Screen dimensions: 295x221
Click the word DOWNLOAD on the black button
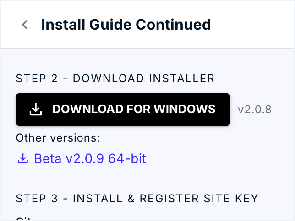pos(87,109)
